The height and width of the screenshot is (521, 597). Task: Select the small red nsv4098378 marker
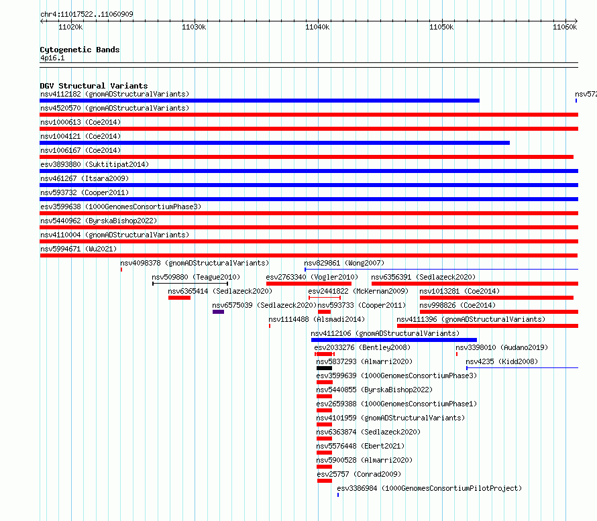coord(121,270)
